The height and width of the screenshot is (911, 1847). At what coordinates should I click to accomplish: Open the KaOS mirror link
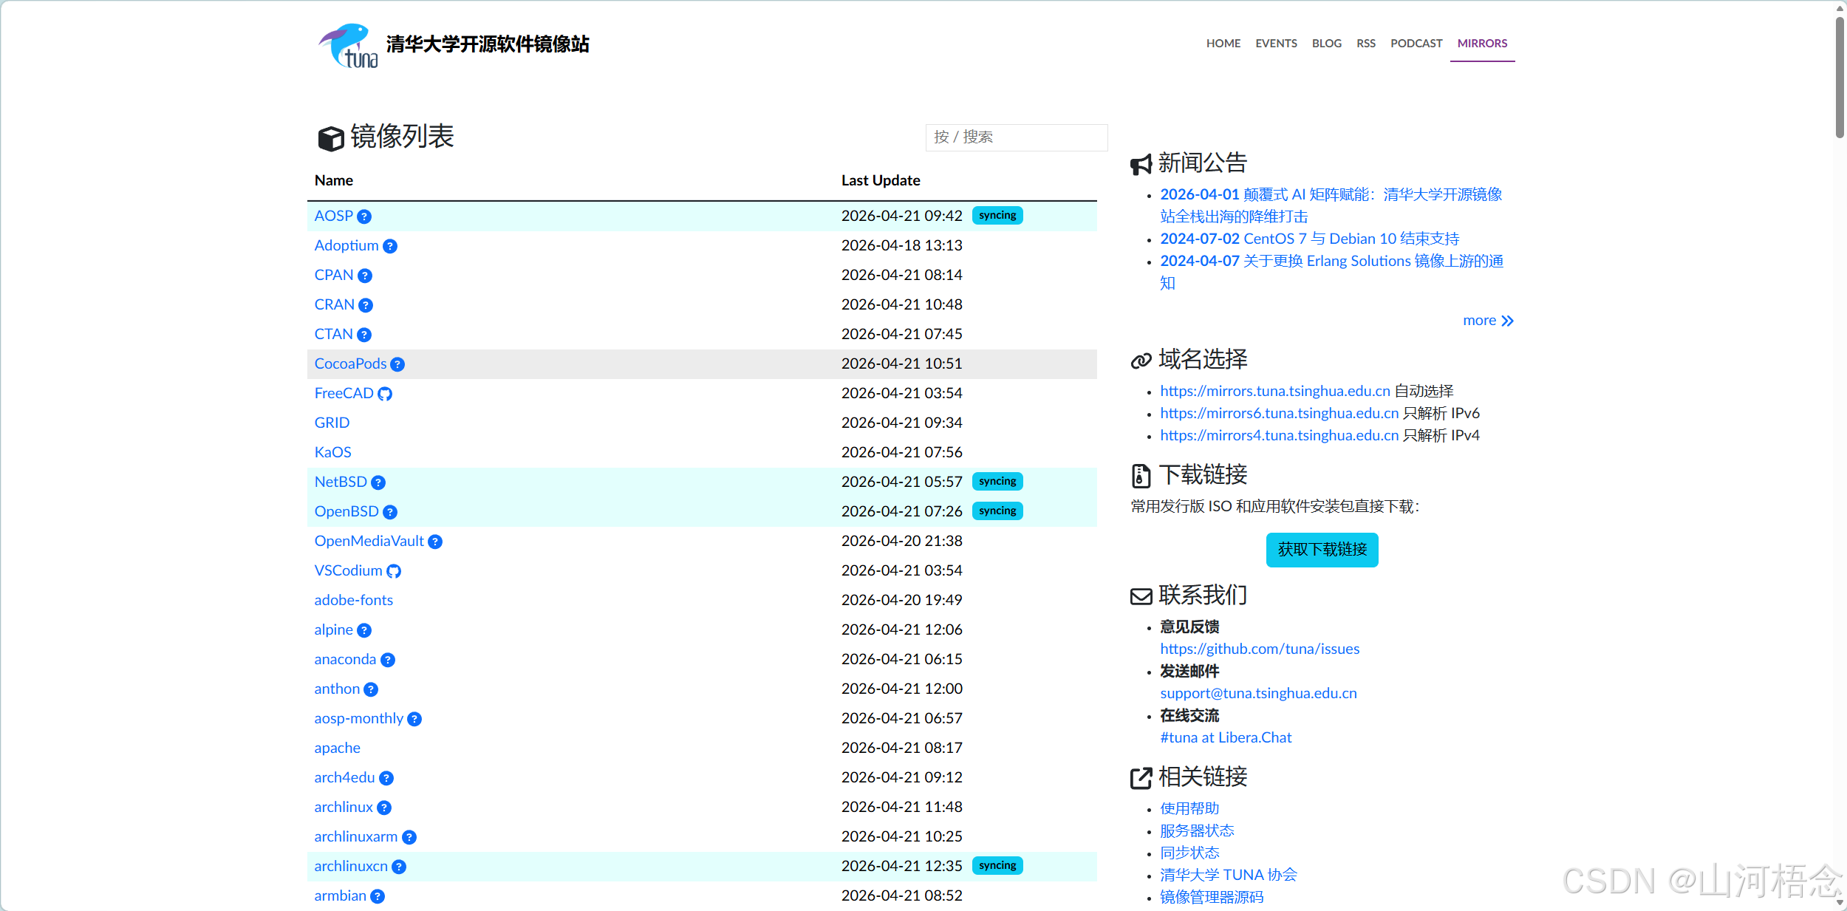[332, 452]
